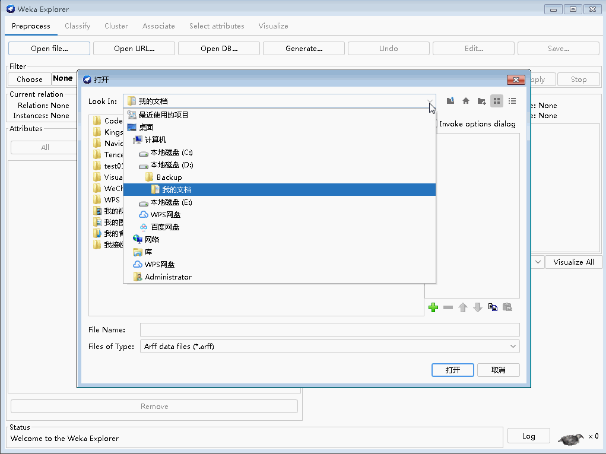Click the Weka bird status icon
The width and height of the screenshot is (606, 454).
(x=571, y=439)
